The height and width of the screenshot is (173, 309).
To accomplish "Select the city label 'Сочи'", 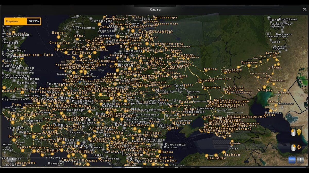I will point(227,136).
